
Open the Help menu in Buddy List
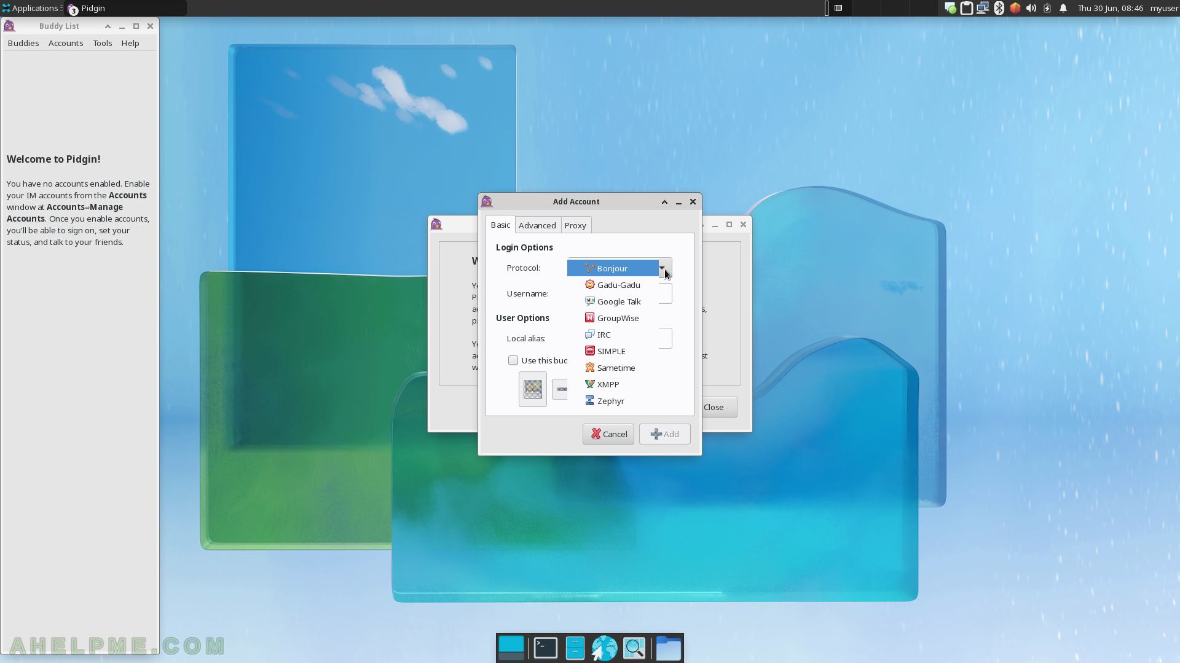tap(130, 43)
